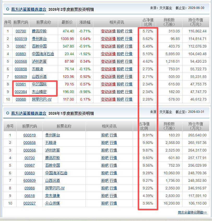Open 中国海洋石油 in the Q2 holdings table
This screenshot has height=221, width=212.
click(x=43, y=54)
